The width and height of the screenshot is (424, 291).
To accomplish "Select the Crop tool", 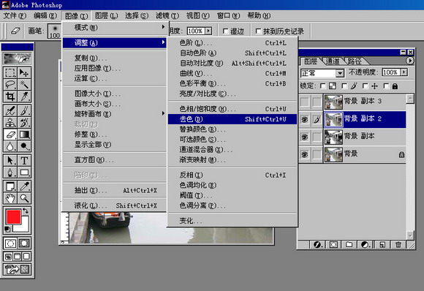I will (10, 97).
